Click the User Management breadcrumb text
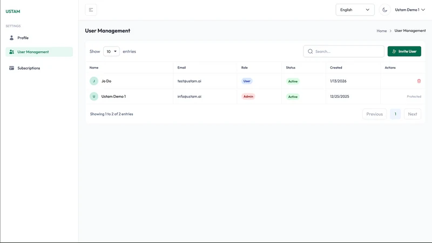The width and height of the screenshot is (432, 243). coord(410,31)
